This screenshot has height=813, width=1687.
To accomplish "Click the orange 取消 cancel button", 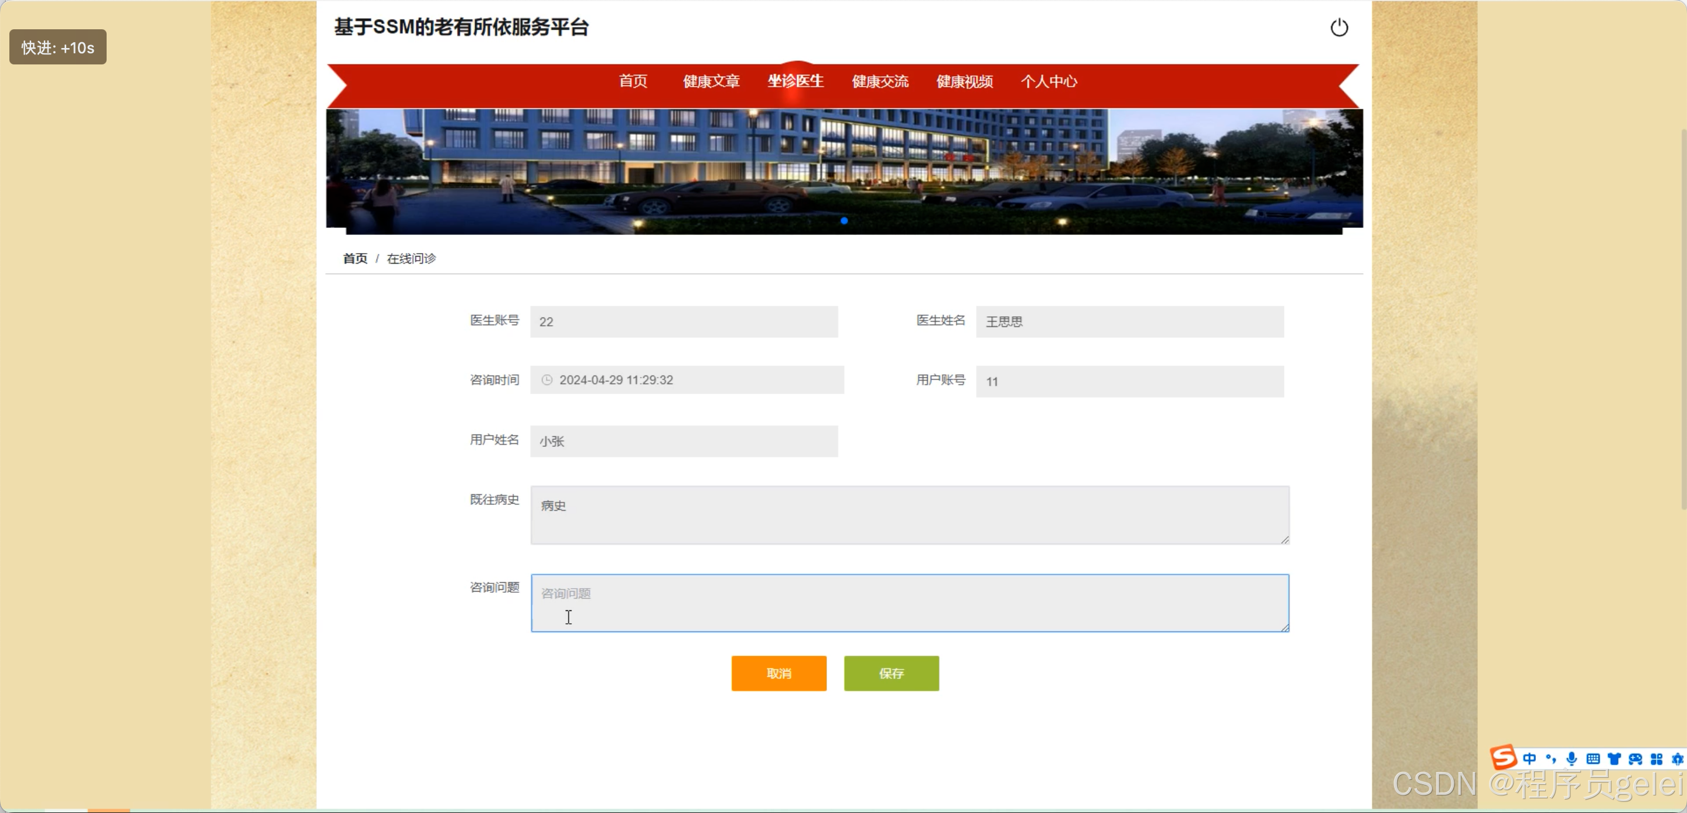I will [778, 673].
